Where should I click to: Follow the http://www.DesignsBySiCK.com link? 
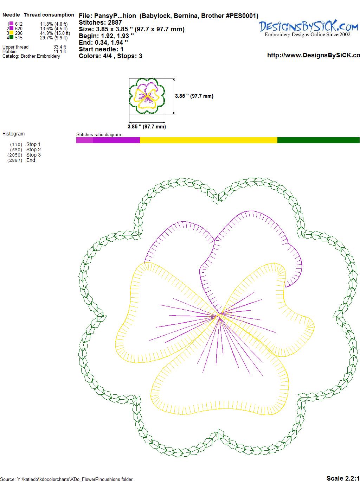[x=313, y=55]
